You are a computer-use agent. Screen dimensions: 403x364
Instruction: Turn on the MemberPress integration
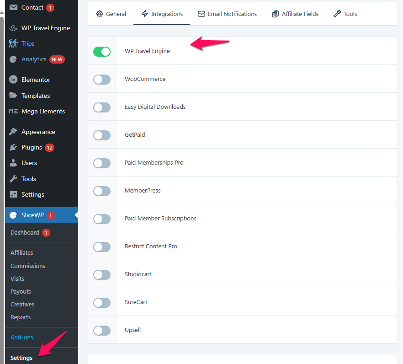tap(101, 191)
